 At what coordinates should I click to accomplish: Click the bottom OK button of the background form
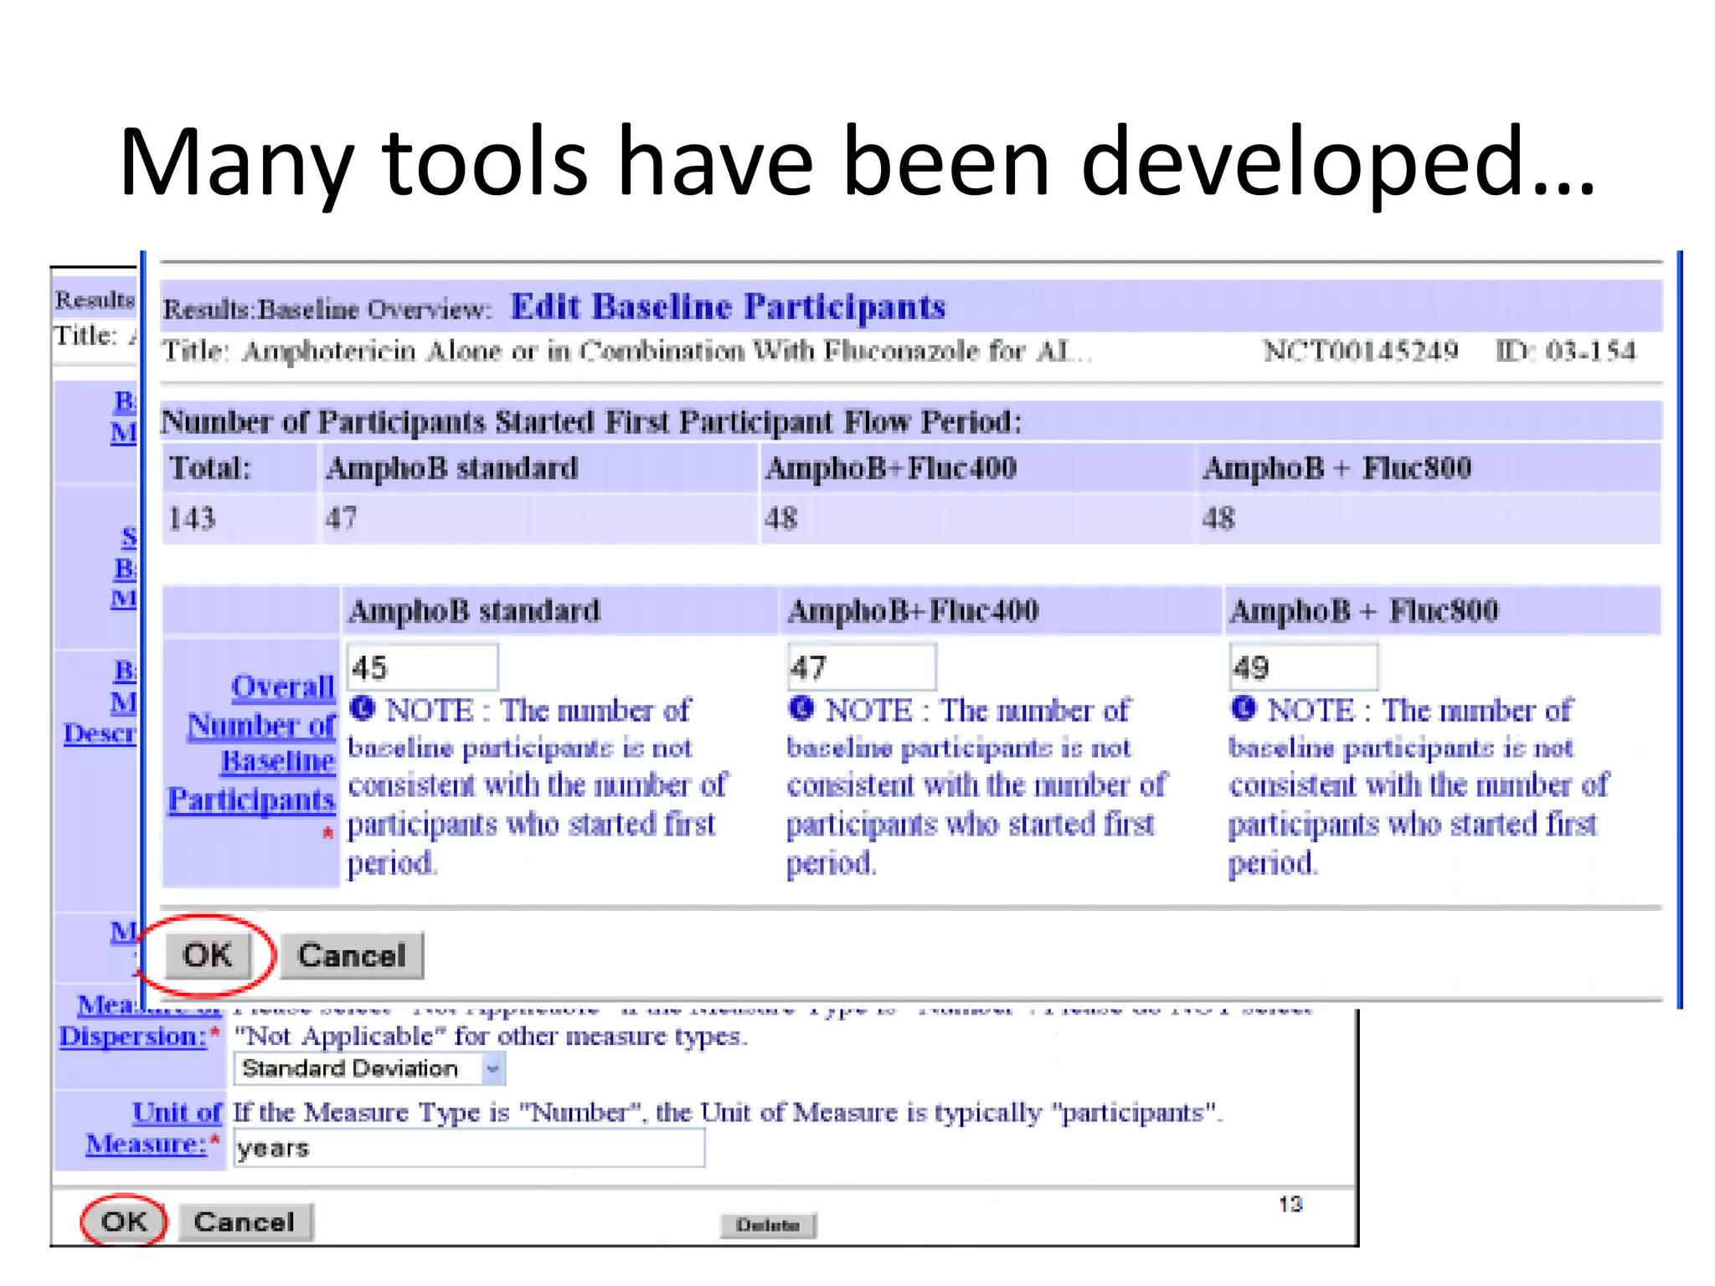pyautogui.click(x=124, y=1222)
